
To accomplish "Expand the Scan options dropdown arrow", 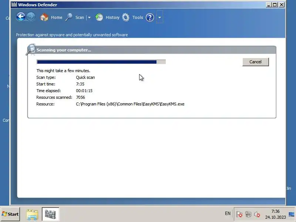I will 89,17.
